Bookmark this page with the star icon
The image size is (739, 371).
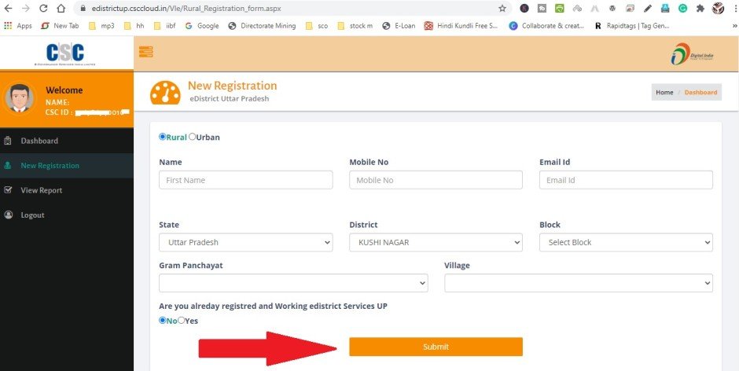pyautogui.click(x=502, y=9)
